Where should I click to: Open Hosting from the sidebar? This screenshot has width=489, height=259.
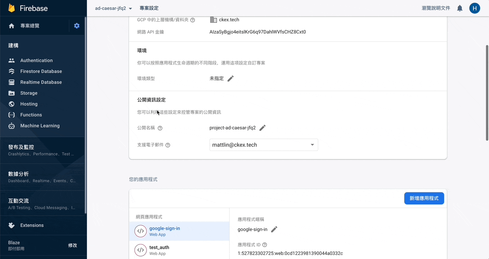click(29, 104)
